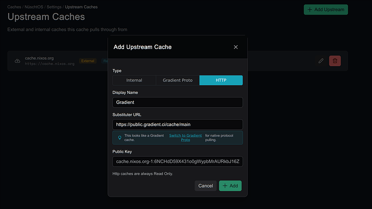Click the External badge on cache.nixos.org
Image resolution: width=372 pixels, height=209 pixels.
tap(88, 61)
